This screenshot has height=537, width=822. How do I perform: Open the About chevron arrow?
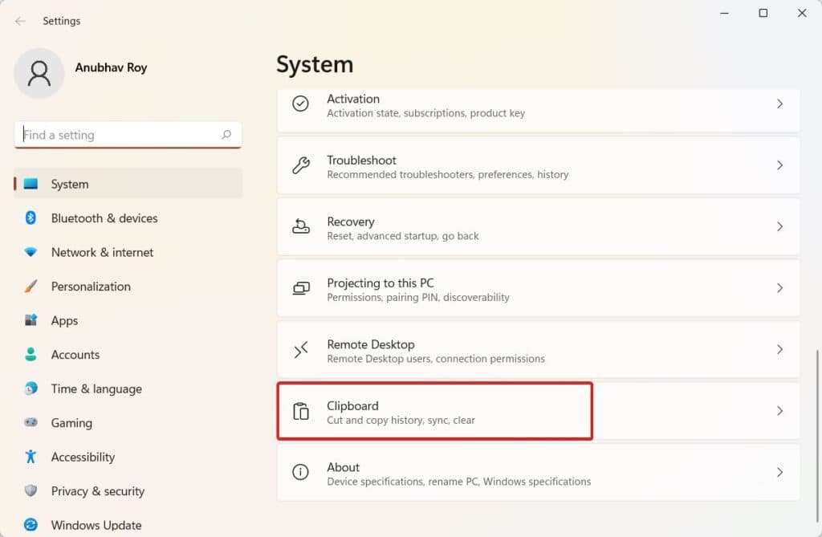(x=779, y=473)
